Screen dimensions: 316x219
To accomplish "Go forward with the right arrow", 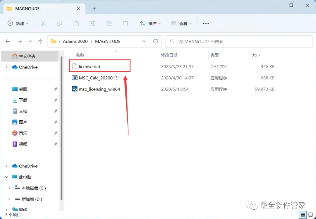I will pyautogui.click(x=20, y=41).
